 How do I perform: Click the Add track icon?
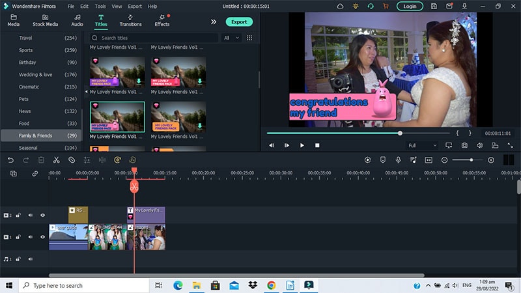14,173
